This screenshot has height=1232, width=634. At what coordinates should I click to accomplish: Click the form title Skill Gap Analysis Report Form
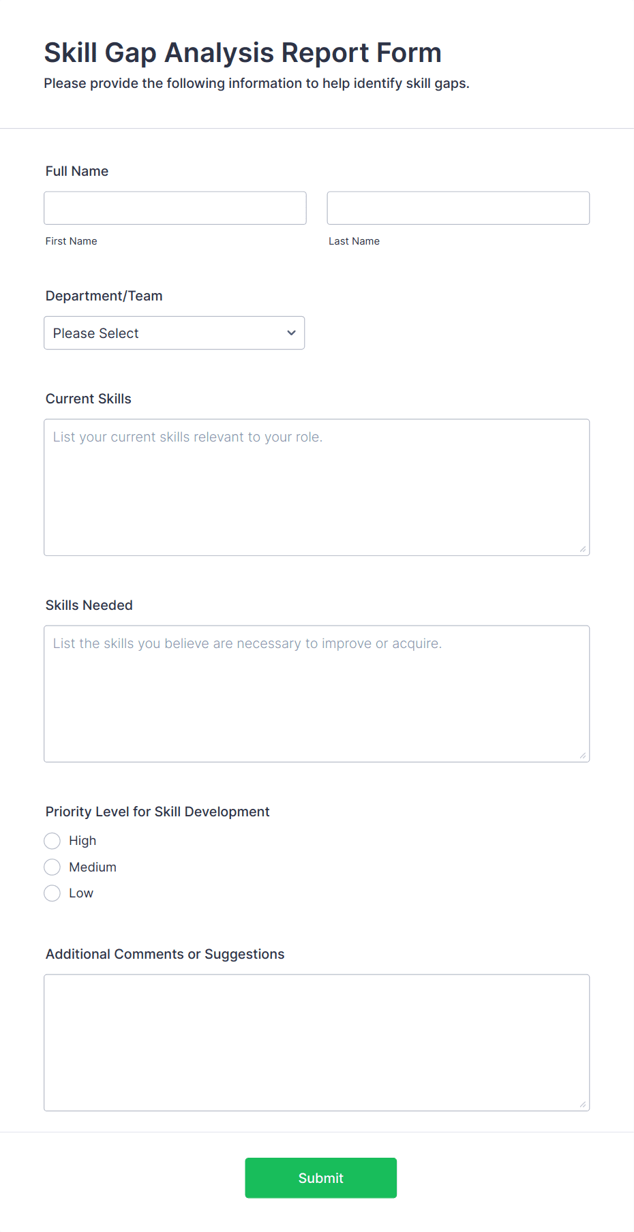pyautogui.click(x=242, y=52)
